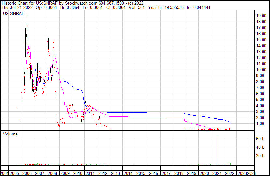The image size is (270, 176).
Task: Select the 2006 year label on the time axis
Action: [28, 173]
